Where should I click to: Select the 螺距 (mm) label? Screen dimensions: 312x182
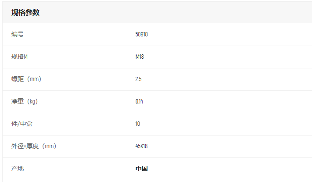coord(26,79)
